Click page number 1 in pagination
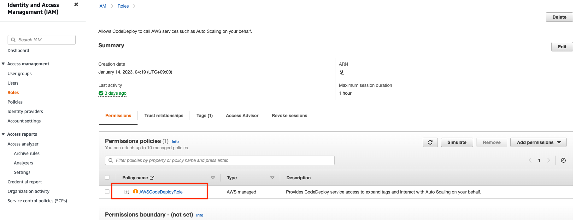576x220 pixels. coord(539,160)
